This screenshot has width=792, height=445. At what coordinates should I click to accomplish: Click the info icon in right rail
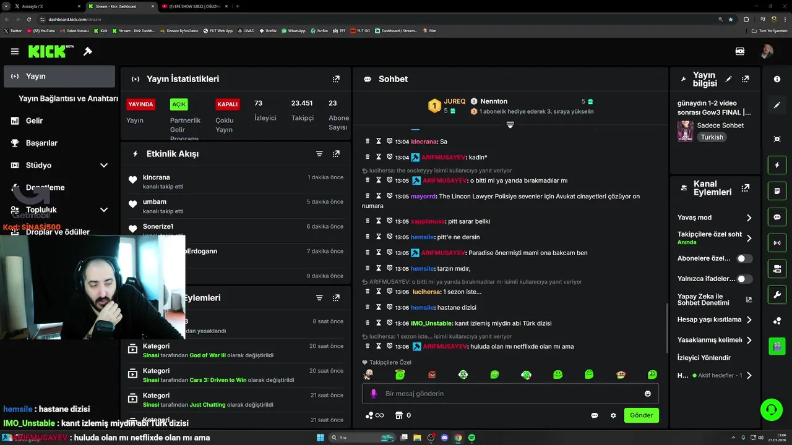777,79
